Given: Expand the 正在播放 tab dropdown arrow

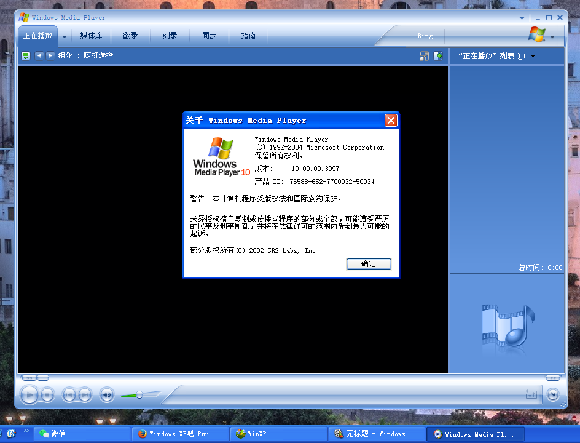Looking at the screenshot, I should pyautogui.click(x=65, y=36).
